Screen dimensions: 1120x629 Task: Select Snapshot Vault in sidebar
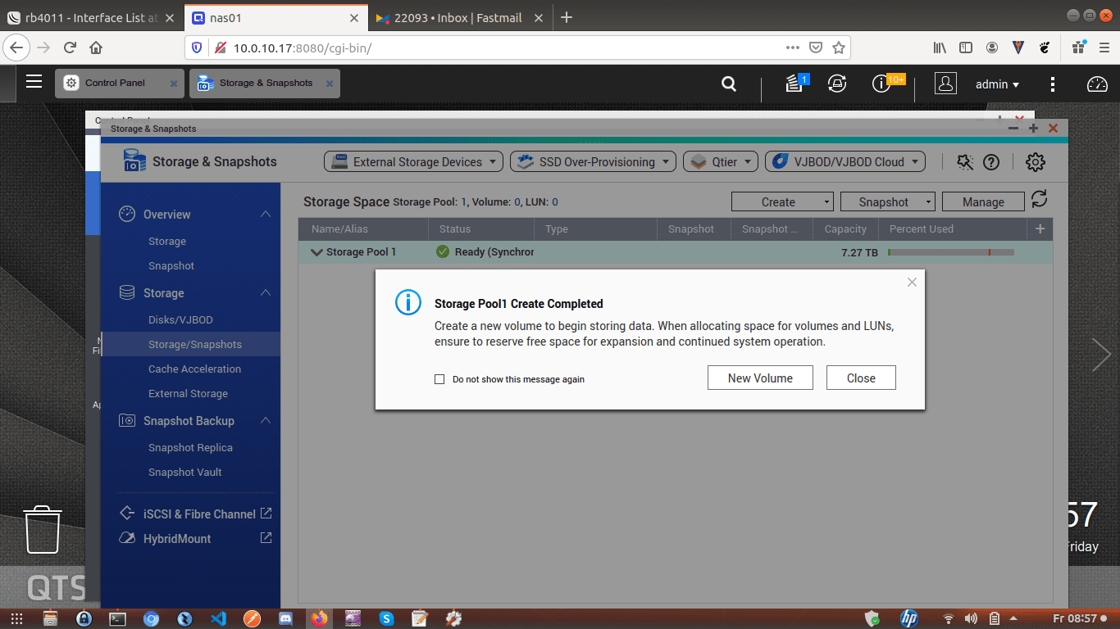(x=184, y=472)
